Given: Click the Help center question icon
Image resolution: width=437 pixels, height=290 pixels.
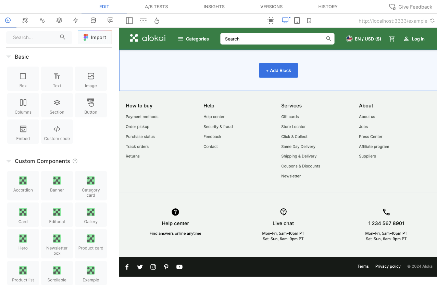Looking at the screenshot, I should coord(175,212).
